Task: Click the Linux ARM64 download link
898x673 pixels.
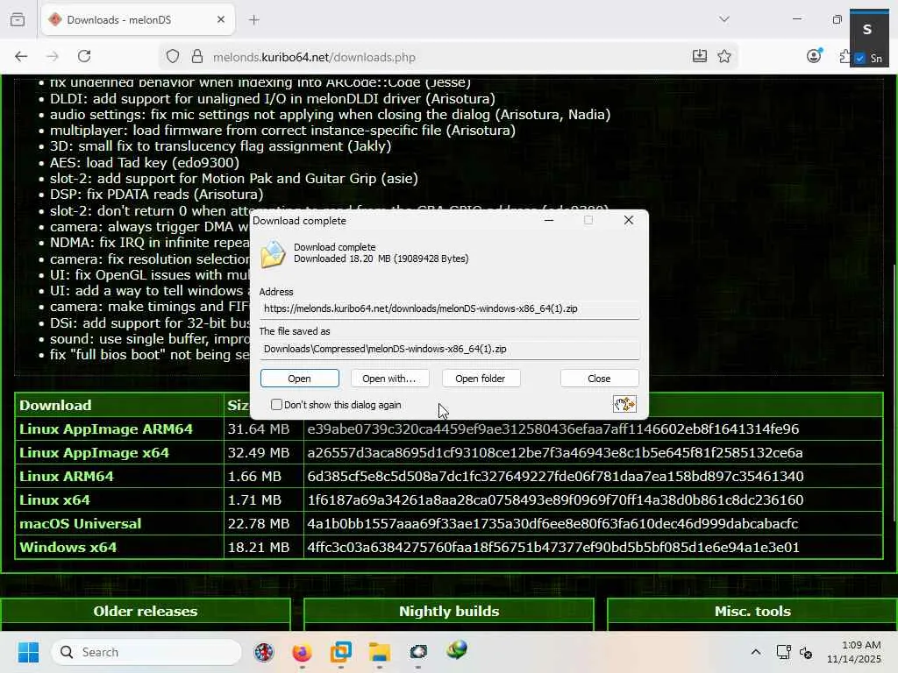Action: (x=67, y=476)
